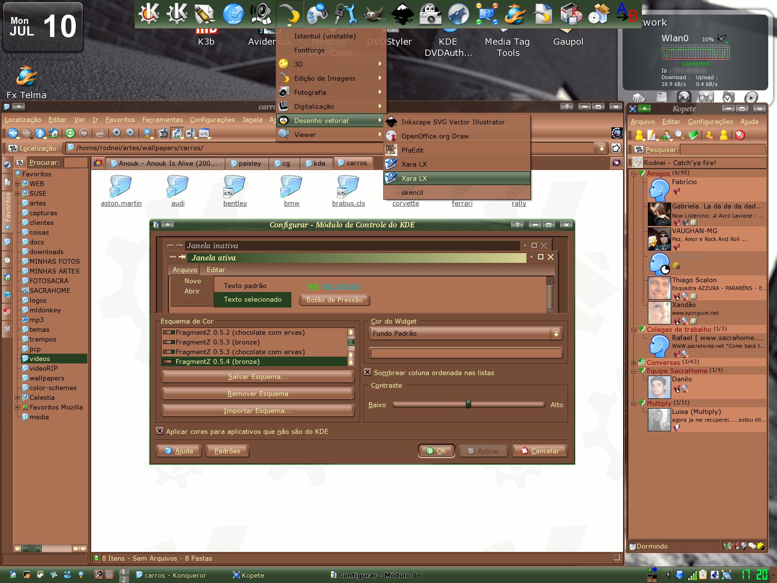Open Konqueror location history dropdown arrow

[602, 148]
